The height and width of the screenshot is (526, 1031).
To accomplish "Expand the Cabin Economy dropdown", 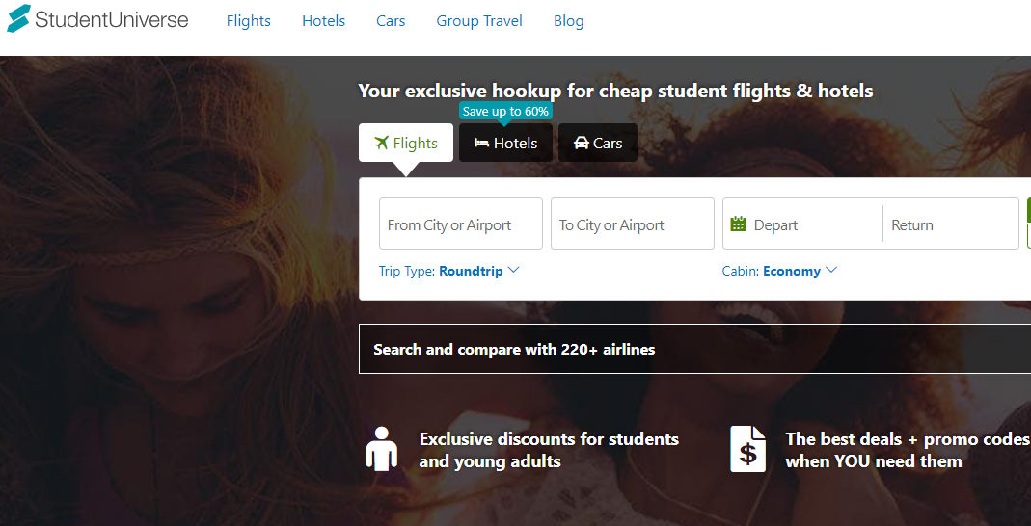I will click(800, 271).
